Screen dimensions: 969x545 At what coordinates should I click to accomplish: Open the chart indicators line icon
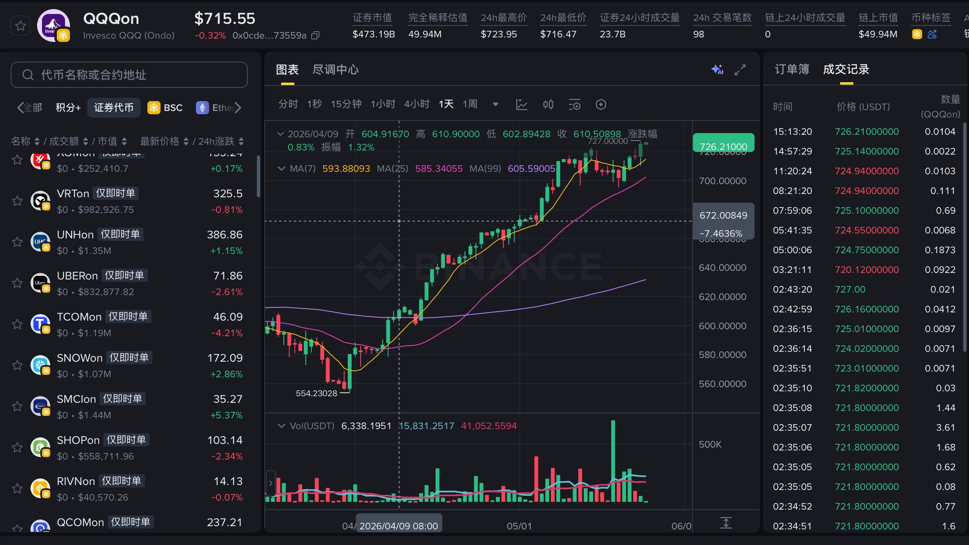click(x=522, y=104)
